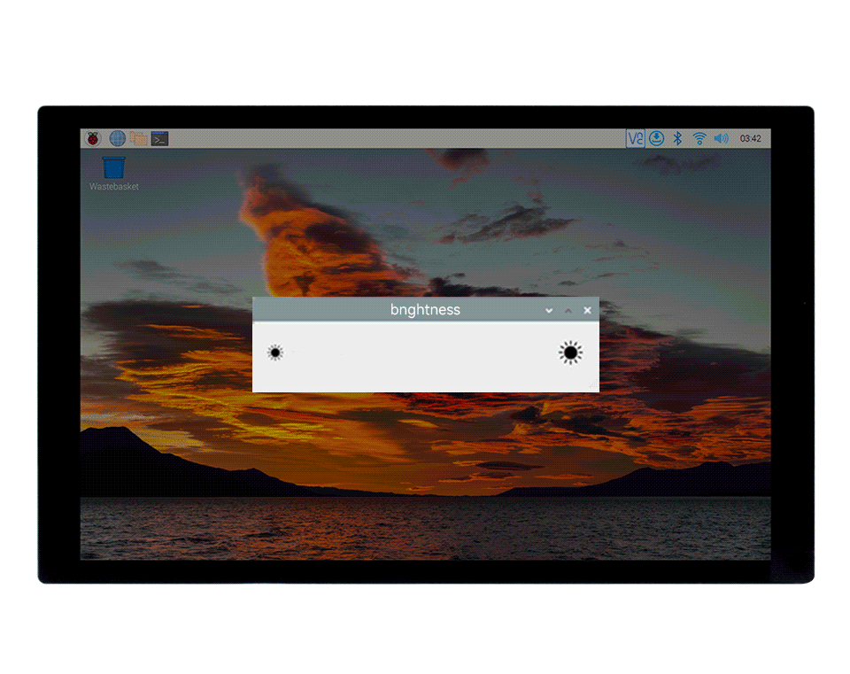The image size is (850, 674).
Task: Close the brightness window
Action: coord(587,310)
